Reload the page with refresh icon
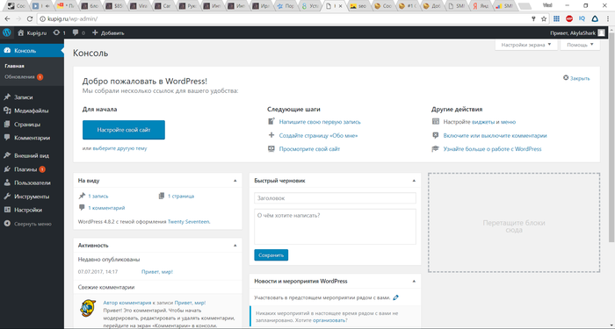Screen dimensions: 615x329 pos(29,18)
